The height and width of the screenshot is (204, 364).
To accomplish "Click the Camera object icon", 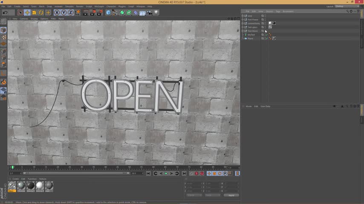I will (x=149, y=13).
